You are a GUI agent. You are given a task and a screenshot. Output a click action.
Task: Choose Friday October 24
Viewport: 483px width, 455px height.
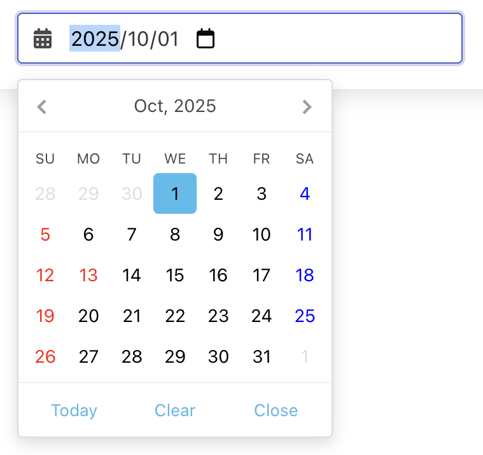[262, 316]
